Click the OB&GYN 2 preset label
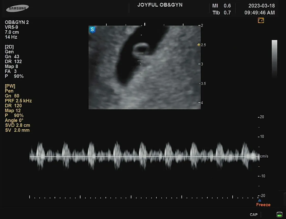Screen dimensions: 286x219 tap(17, 22)
